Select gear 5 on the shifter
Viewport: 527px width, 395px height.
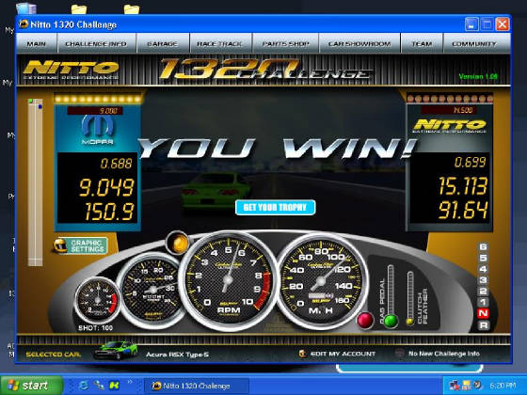click(x=483, y=258)
